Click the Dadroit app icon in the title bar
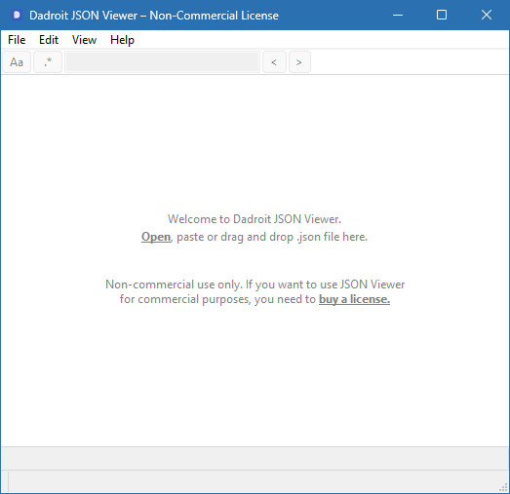The width and height of the screenshot is (510, 494). coord(17,15)
